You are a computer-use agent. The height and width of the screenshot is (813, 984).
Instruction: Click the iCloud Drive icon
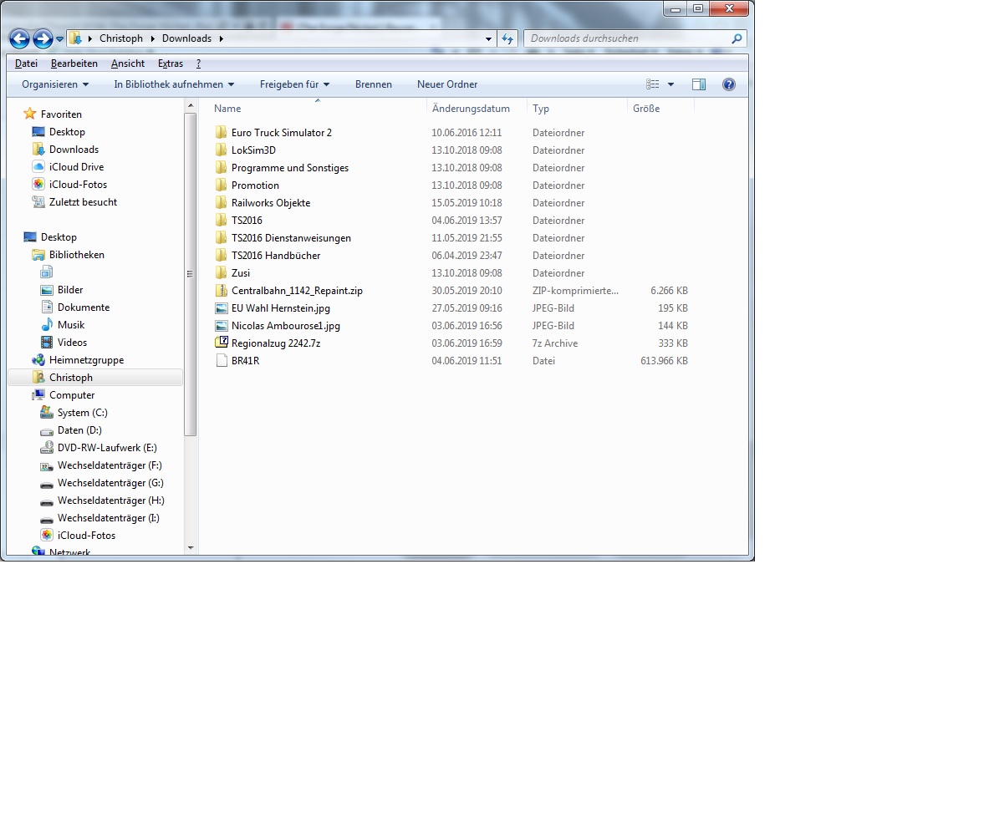[x=38, y=167]
